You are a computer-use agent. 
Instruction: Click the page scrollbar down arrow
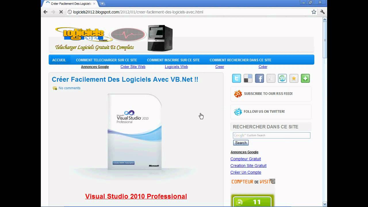coord(325,204)
